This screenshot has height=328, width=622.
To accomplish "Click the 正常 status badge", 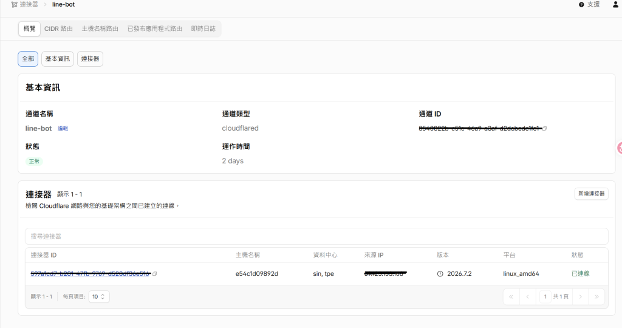I will pos(34,162).
